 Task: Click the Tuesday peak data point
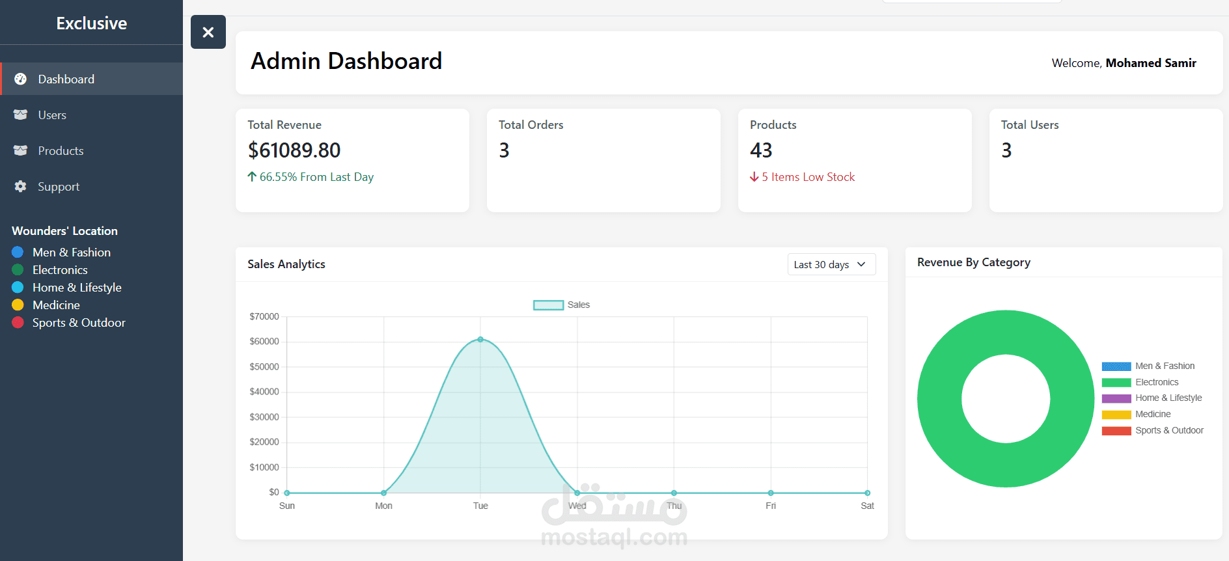480,339
